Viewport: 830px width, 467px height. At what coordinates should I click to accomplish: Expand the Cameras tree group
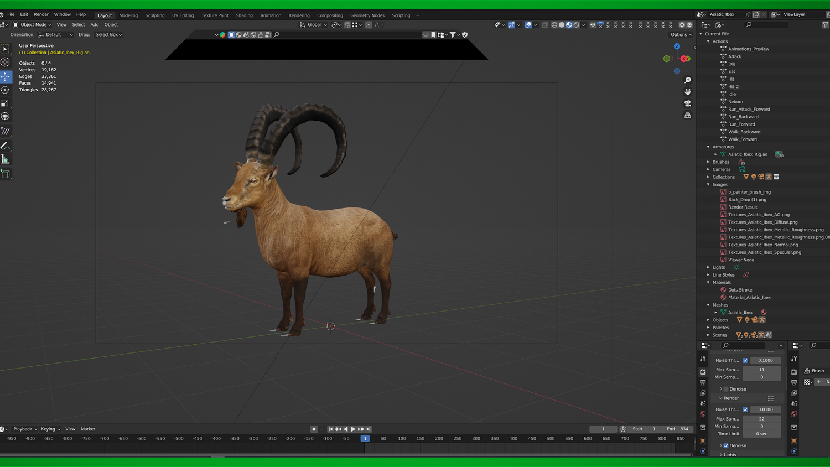coord(708,169)
